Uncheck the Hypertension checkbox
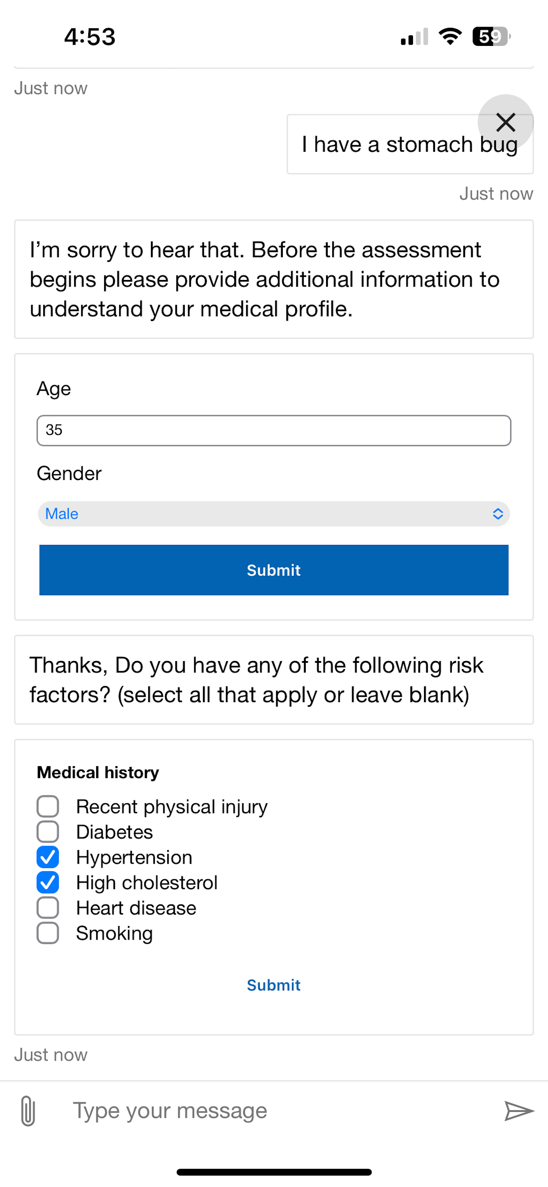 click(48, 857)
